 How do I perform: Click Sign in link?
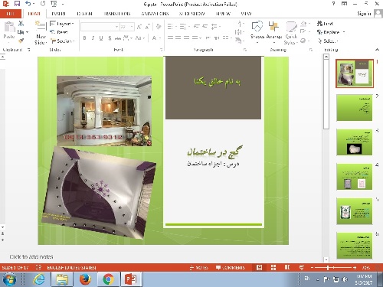click(x=364, y=14)
